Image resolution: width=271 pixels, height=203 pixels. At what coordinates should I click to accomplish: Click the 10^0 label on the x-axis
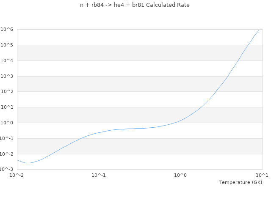181,175
